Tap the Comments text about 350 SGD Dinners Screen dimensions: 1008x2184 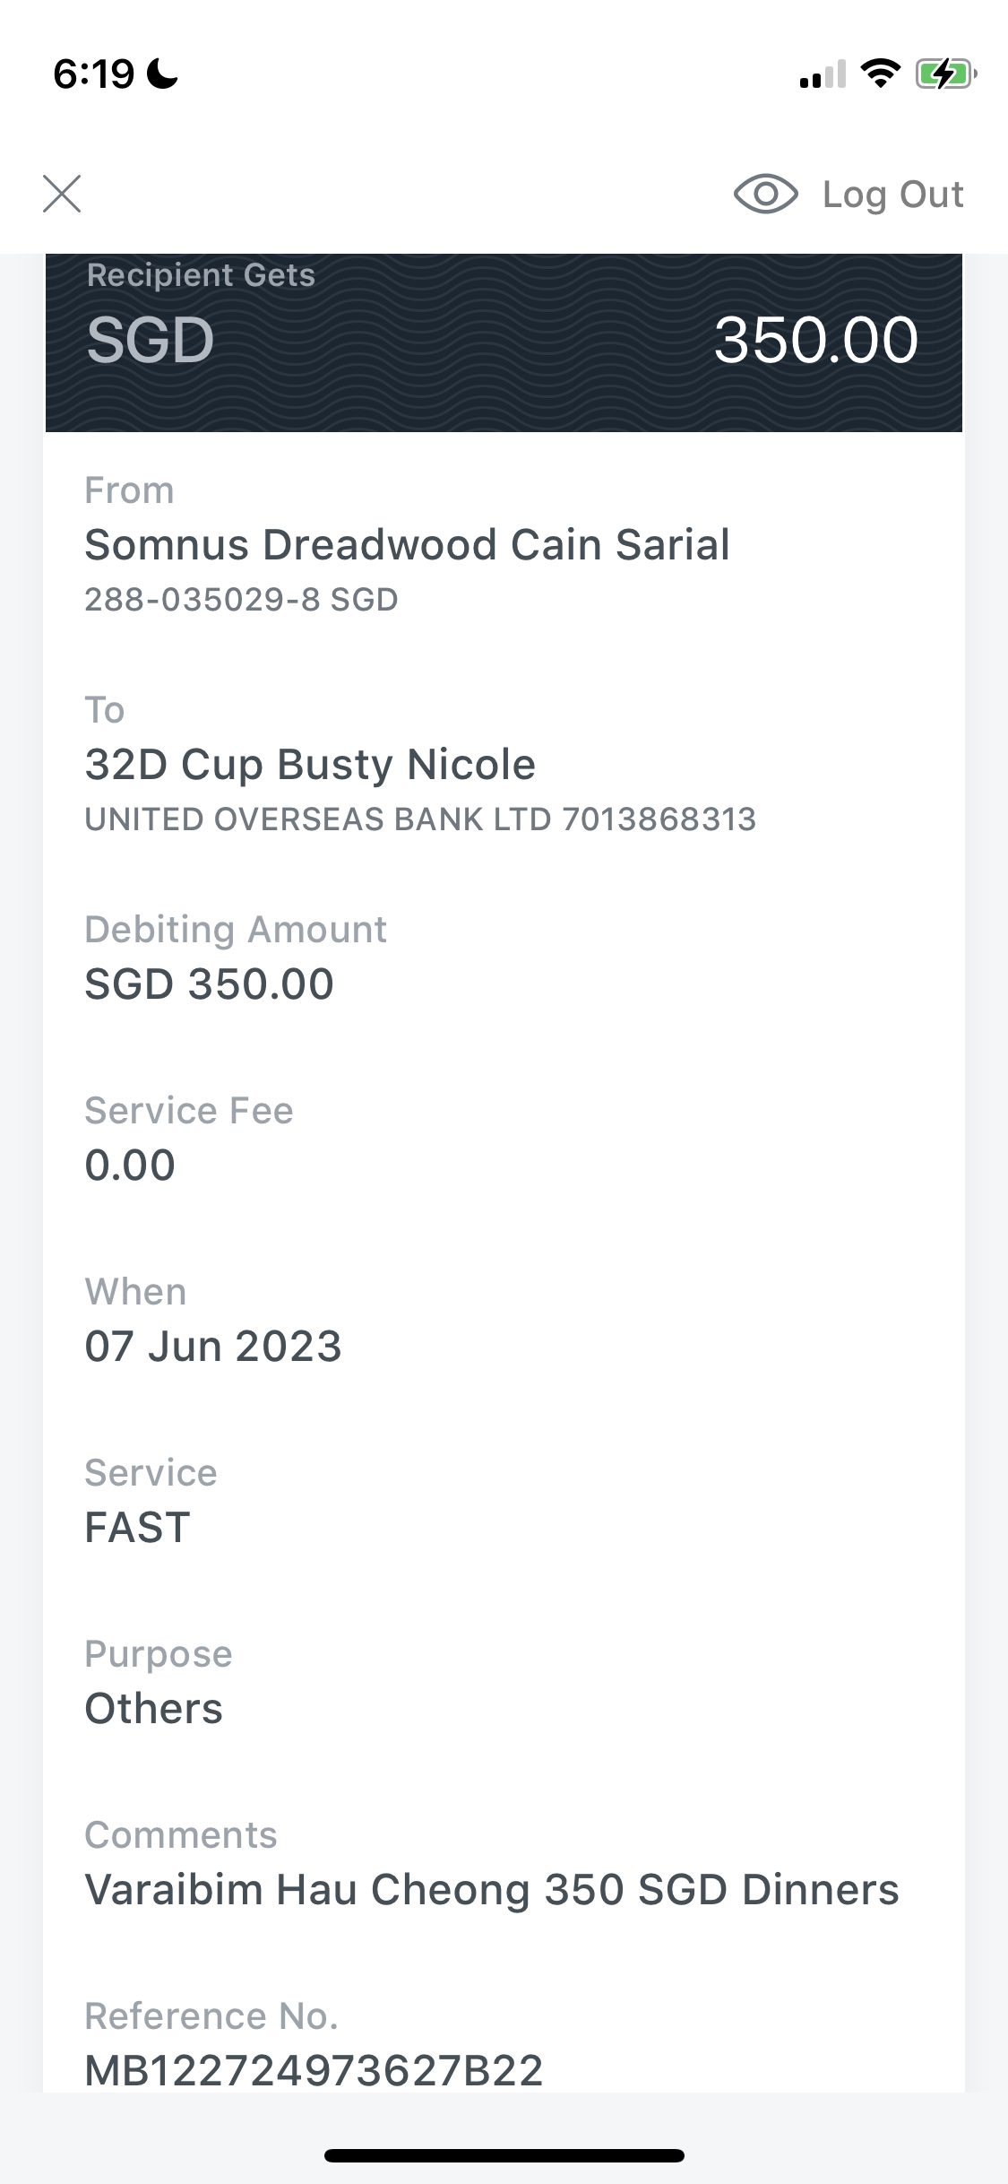tap(492, 1890)
